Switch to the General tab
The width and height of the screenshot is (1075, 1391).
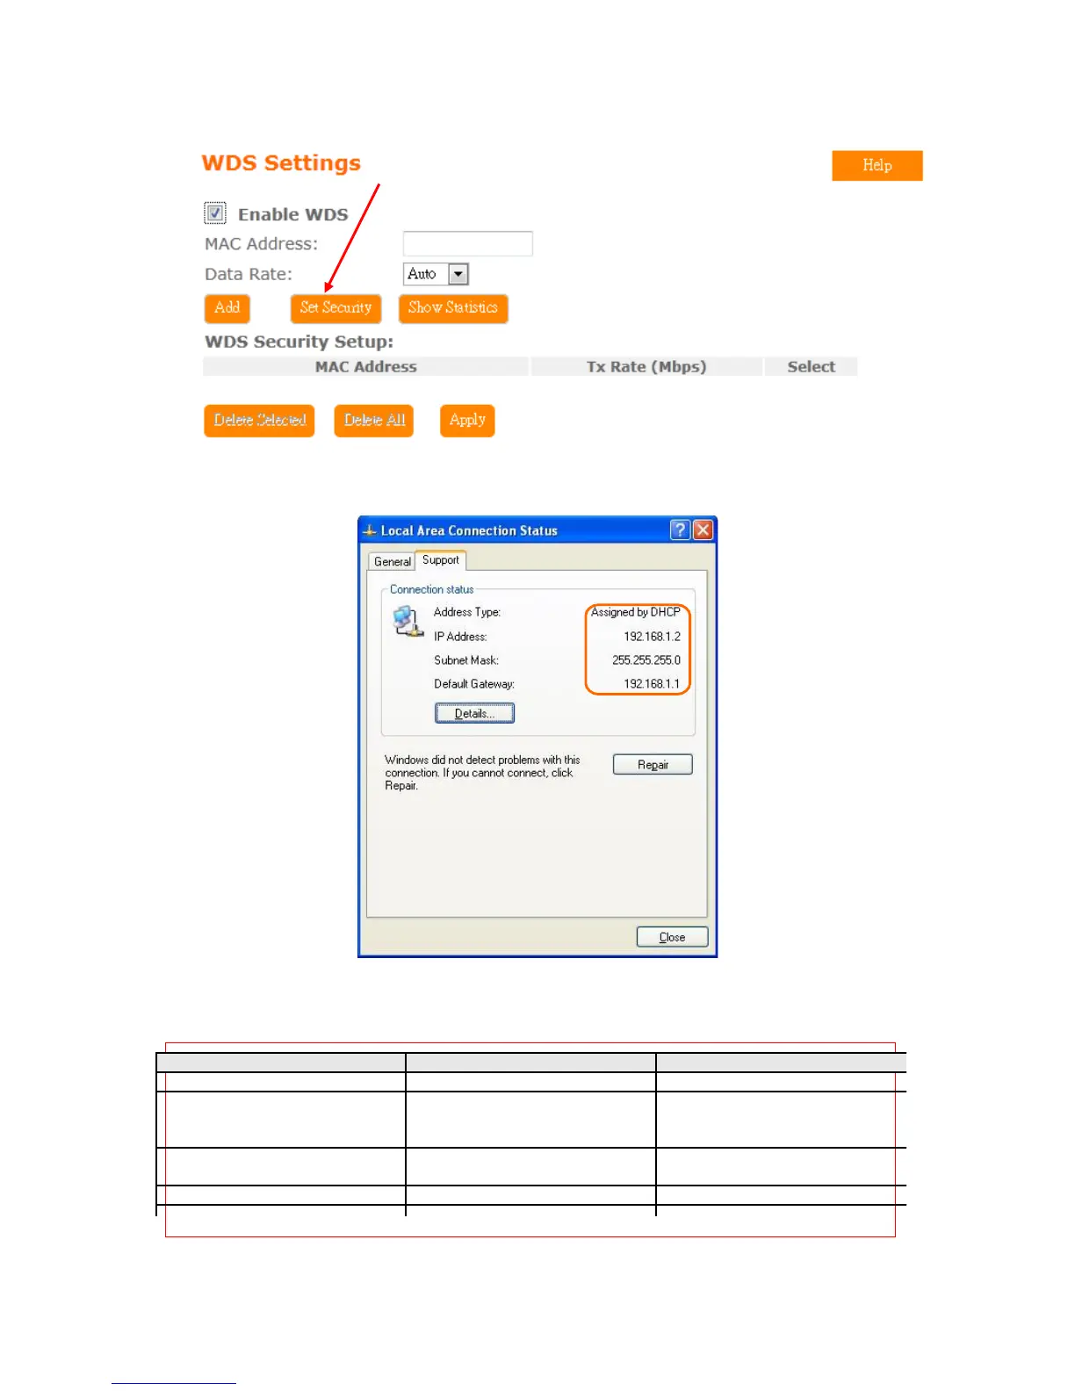point(392,562)
